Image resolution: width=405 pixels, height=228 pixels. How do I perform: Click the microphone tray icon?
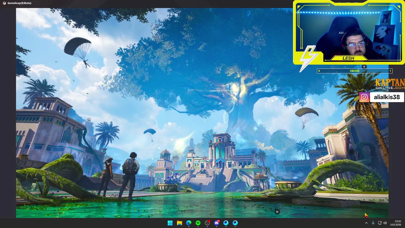(373, 223)
